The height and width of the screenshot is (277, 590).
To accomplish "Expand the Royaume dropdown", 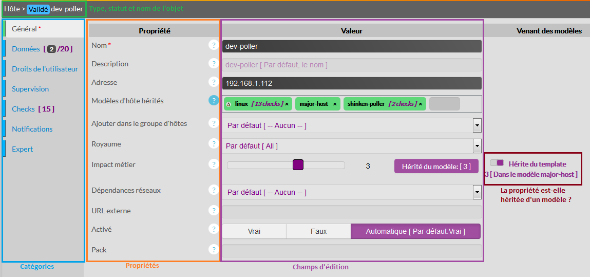I will (x=477, y=146).
